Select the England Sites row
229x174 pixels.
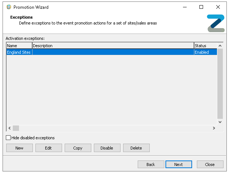click(19, 52)
